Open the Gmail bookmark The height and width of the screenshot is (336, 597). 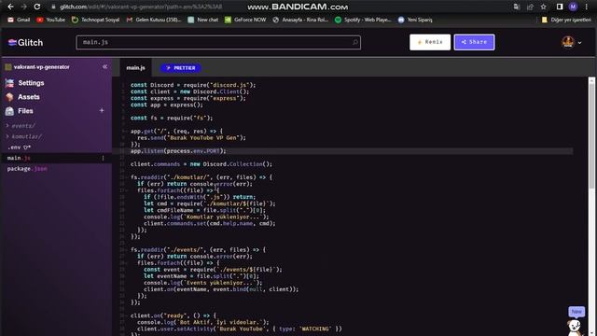click(x=19, y=20)
